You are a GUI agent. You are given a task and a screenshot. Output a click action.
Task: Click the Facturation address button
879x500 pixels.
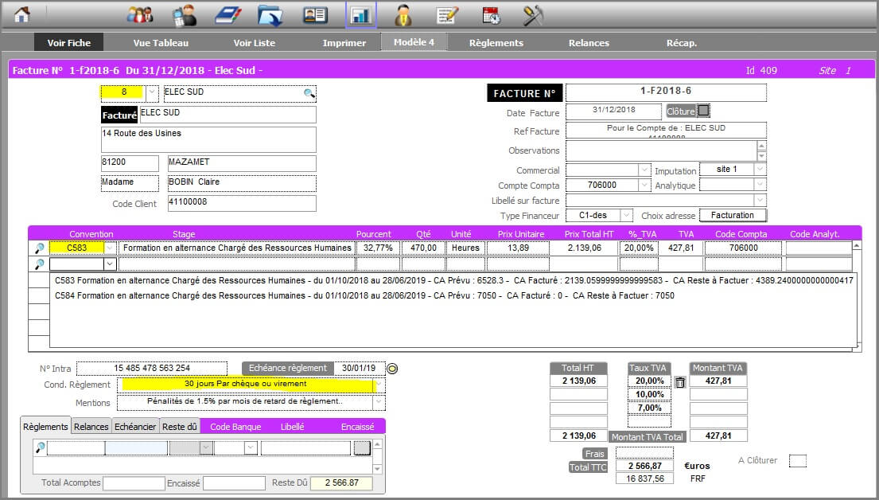pos(733,216)
